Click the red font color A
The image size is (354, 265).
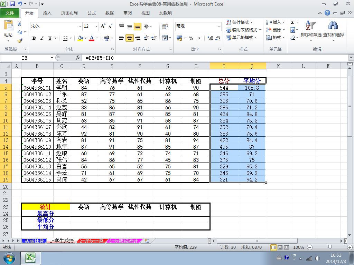pos(91,38)
